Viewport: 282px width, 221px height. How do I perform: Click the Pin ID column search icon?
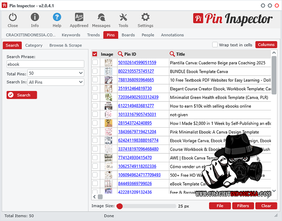[x=120, y=54]
